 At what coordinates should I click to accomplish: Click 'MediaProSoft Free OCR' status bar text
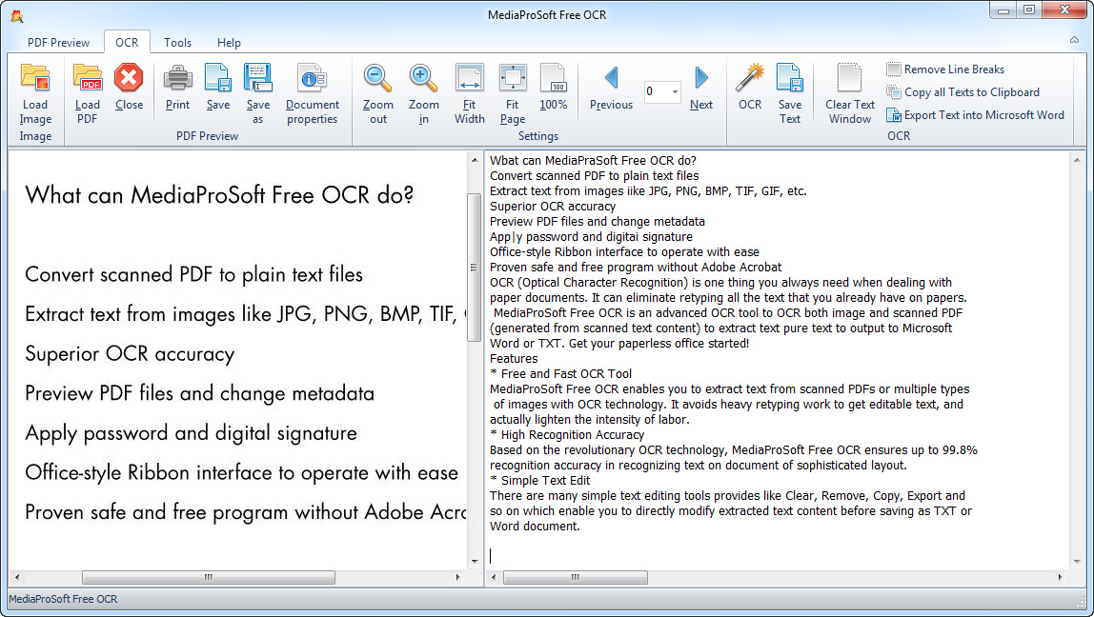63,599
